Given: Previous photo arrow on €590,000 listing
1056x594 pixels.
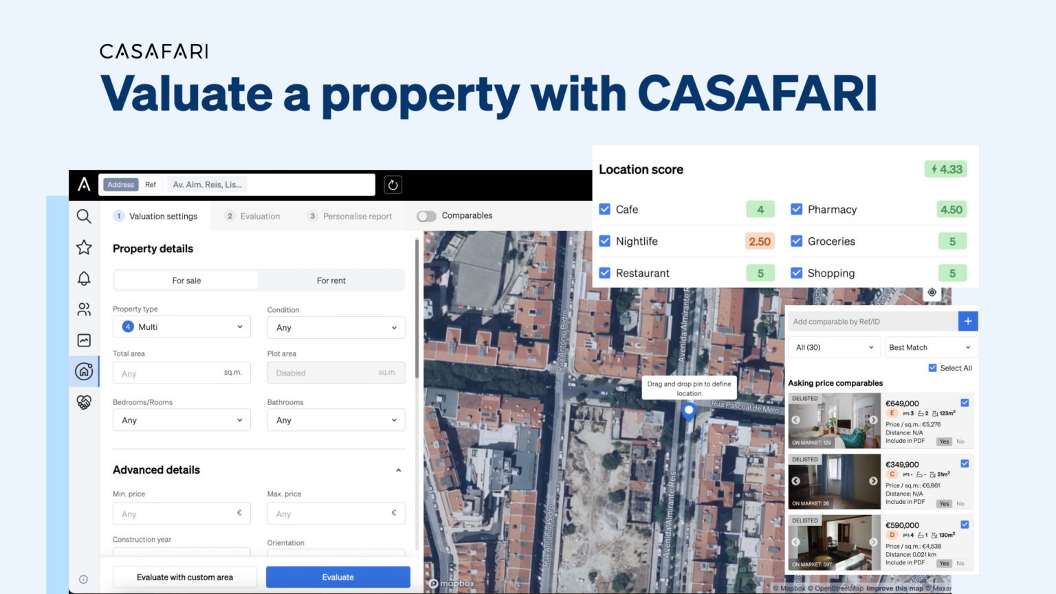Looking at the screenshot, I should (796, 542).
